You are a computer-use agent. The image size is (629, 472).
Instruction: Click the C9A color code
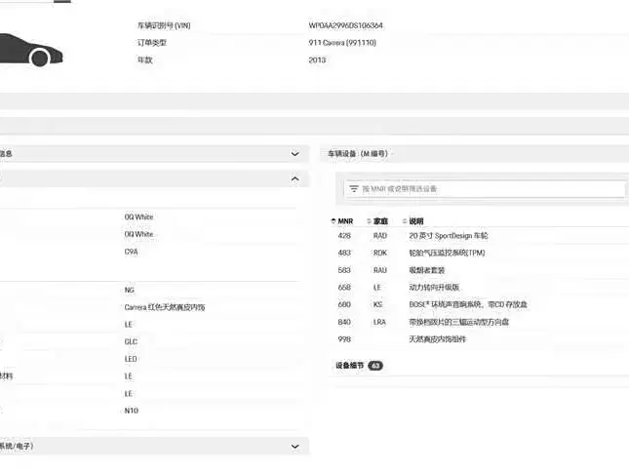tap(131, 252)
